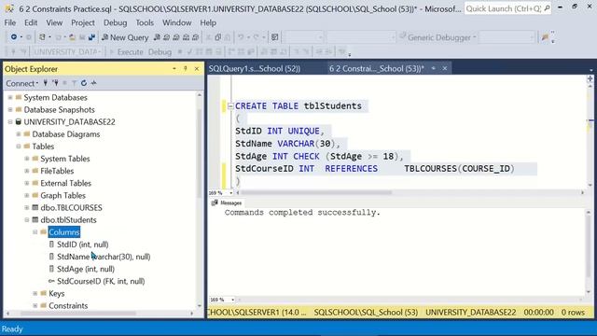This screenshot has height=336, width=597.
Task: Expand the Keys folder node
Action: 35,293
